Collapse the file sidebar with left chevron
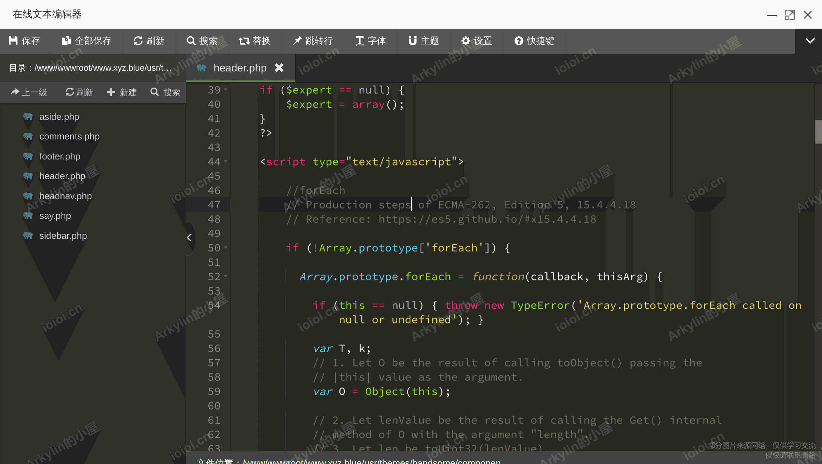The image size is (822, 464). [190, 238]
